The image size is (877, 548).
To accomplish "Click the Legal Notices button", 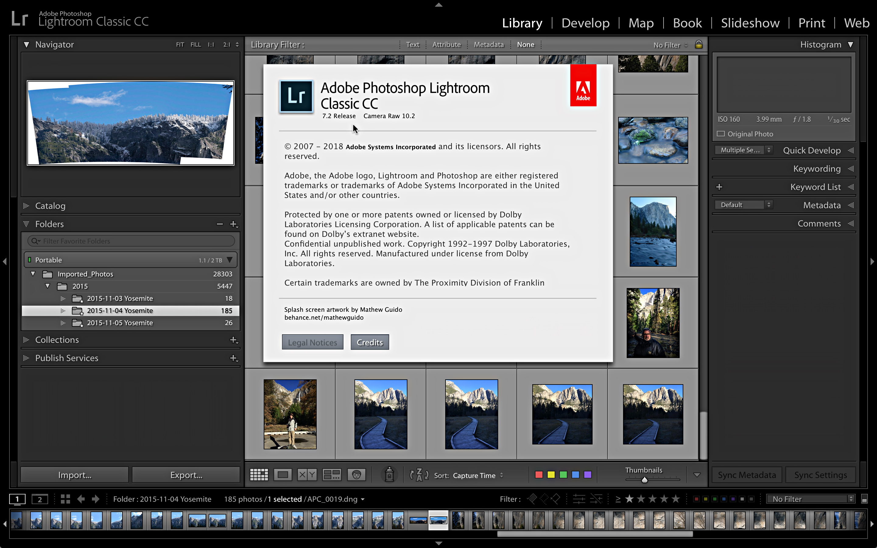I will (312, 342).
